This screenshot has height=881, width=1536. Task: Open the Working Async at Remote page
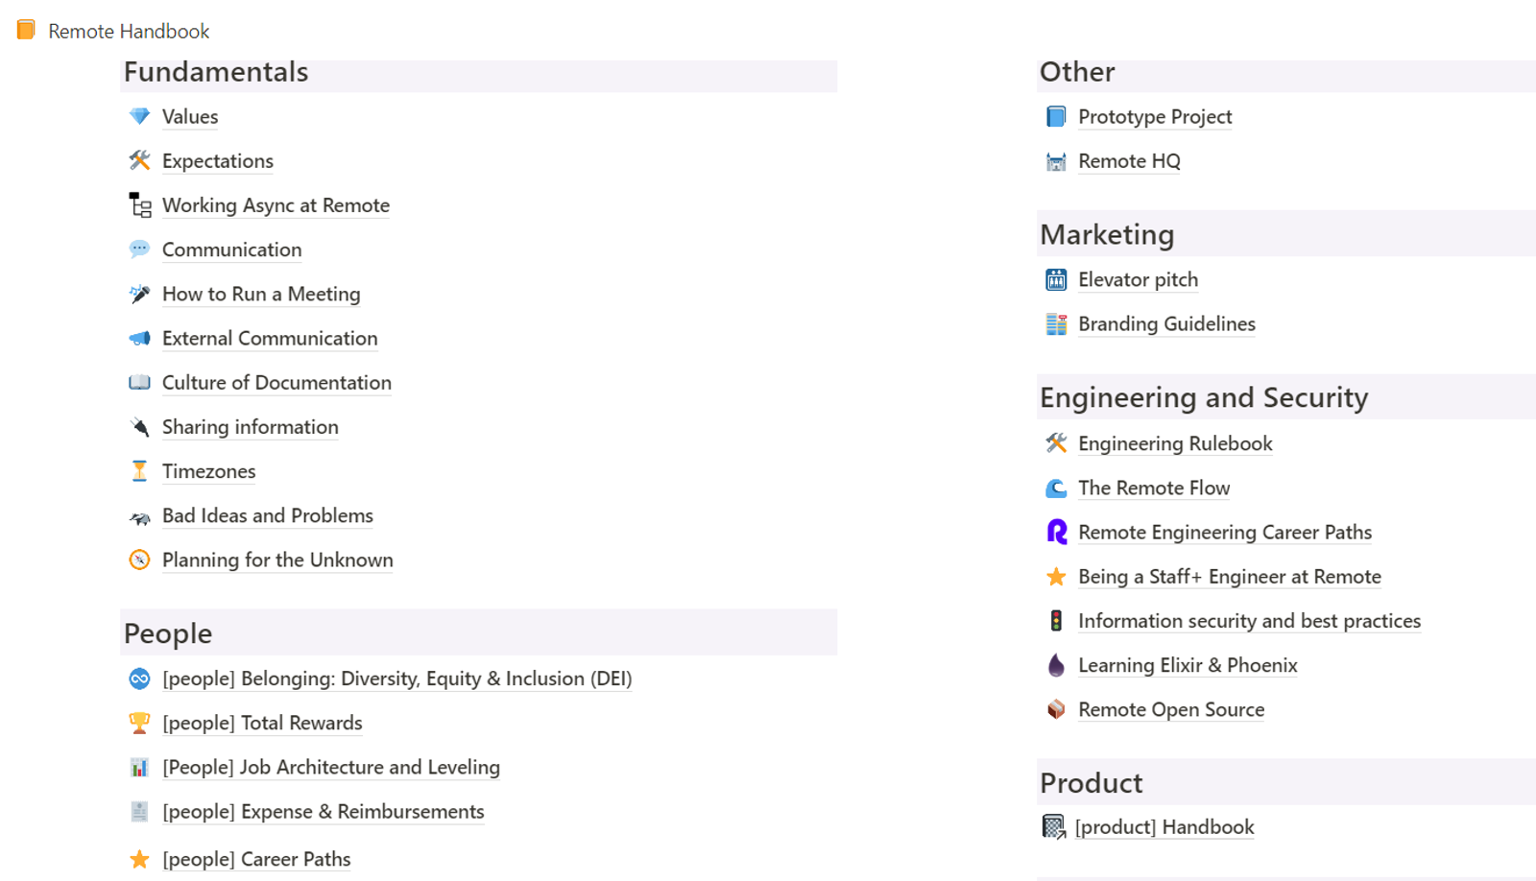tap(276, 205)
